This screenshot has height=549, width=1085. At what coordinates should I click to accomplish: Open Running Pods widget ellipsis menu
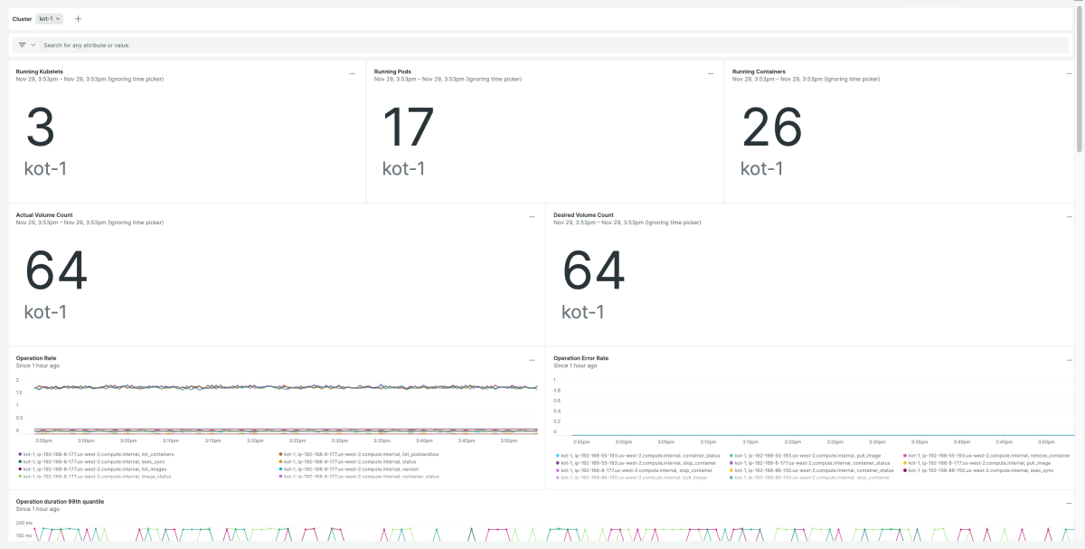(x=711, y=72)
